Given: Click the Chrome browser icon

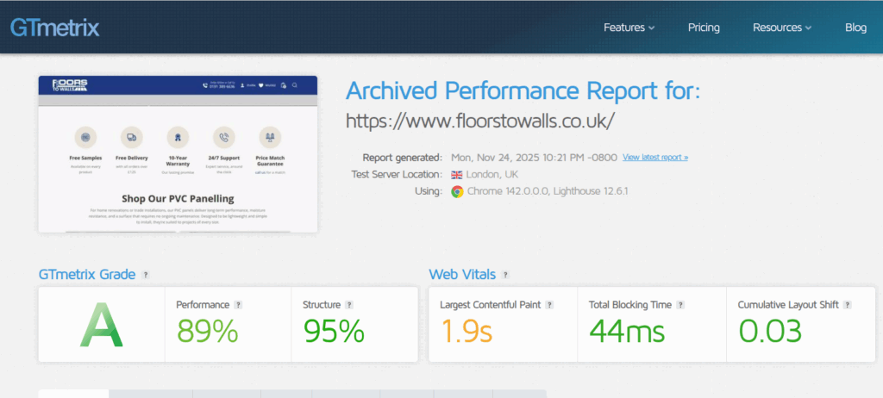Looking at the screenshot, I should [x=456, y=190].
